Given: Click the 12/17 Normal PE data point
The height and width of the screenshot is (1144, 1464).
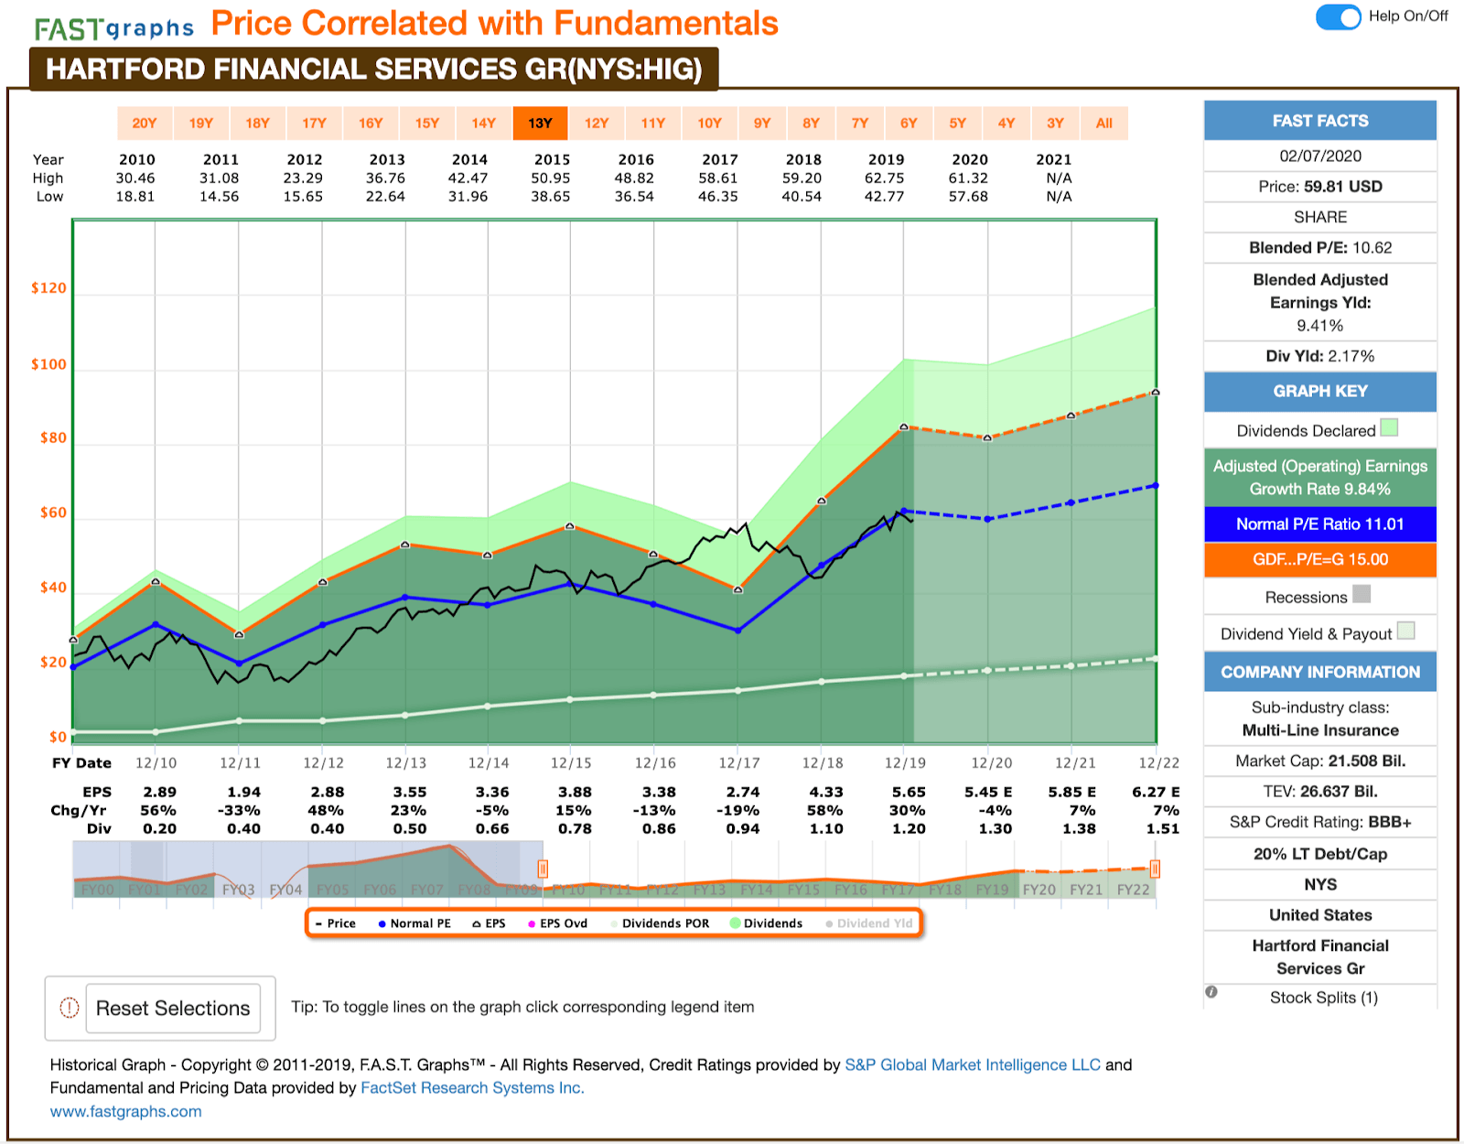Looking at the screenshot, I should (x=738, y=631).
